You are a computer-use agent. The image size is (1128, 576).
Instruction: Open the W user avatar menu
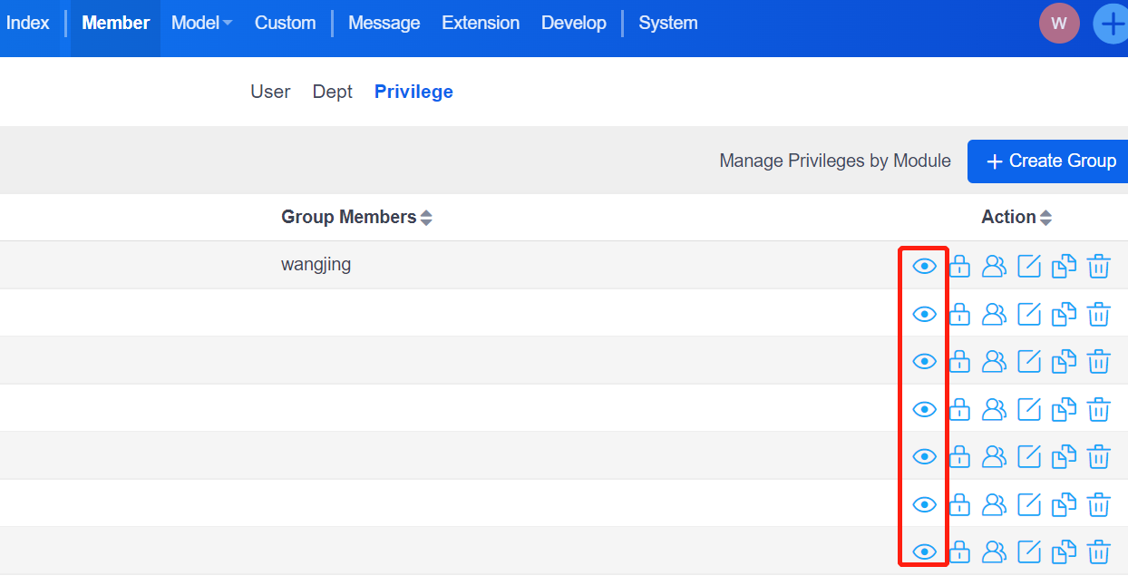[1059, 24]
